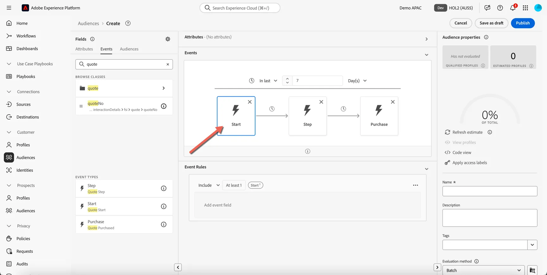Collapse the Event Rules section
Image resolution: width=547 pixels, height=275 pixels.
pyautogui.click(x=427, y=169)
